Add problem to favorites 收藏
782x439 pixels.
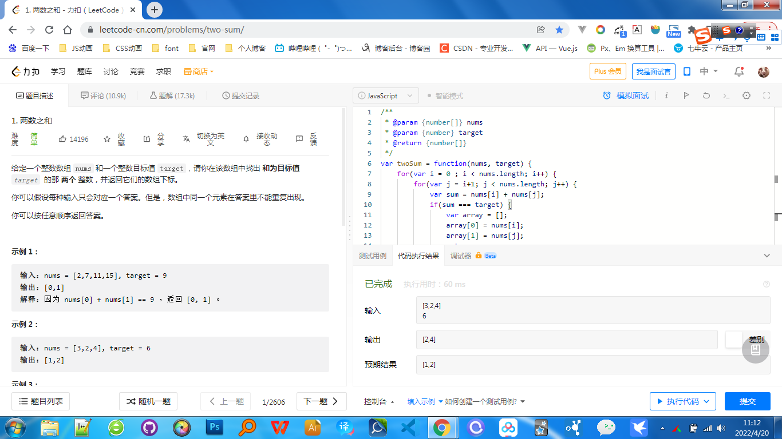tap(114, 139)
